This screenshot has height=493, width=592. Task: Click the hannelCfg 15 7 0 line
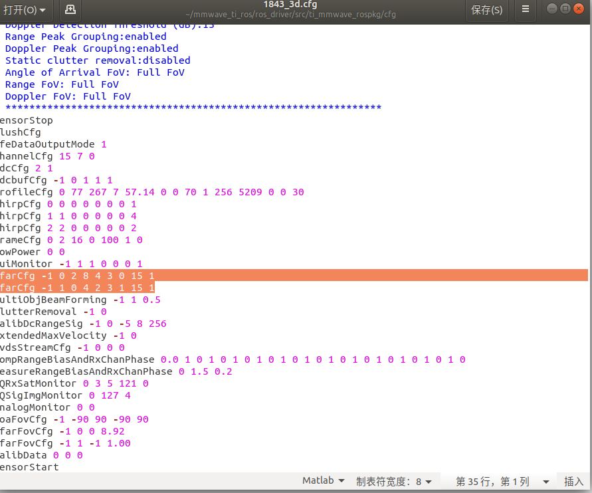coord(47,156)
